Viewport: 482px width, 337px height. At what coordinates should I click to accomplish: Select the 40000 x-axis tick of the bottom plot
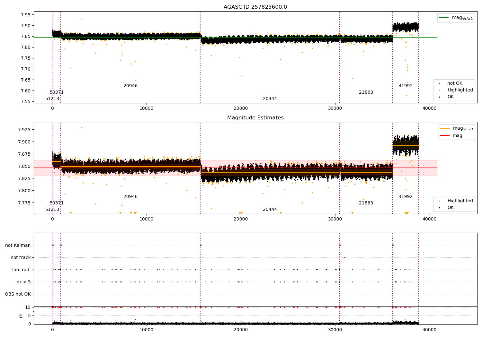click(x=429, y=330)
